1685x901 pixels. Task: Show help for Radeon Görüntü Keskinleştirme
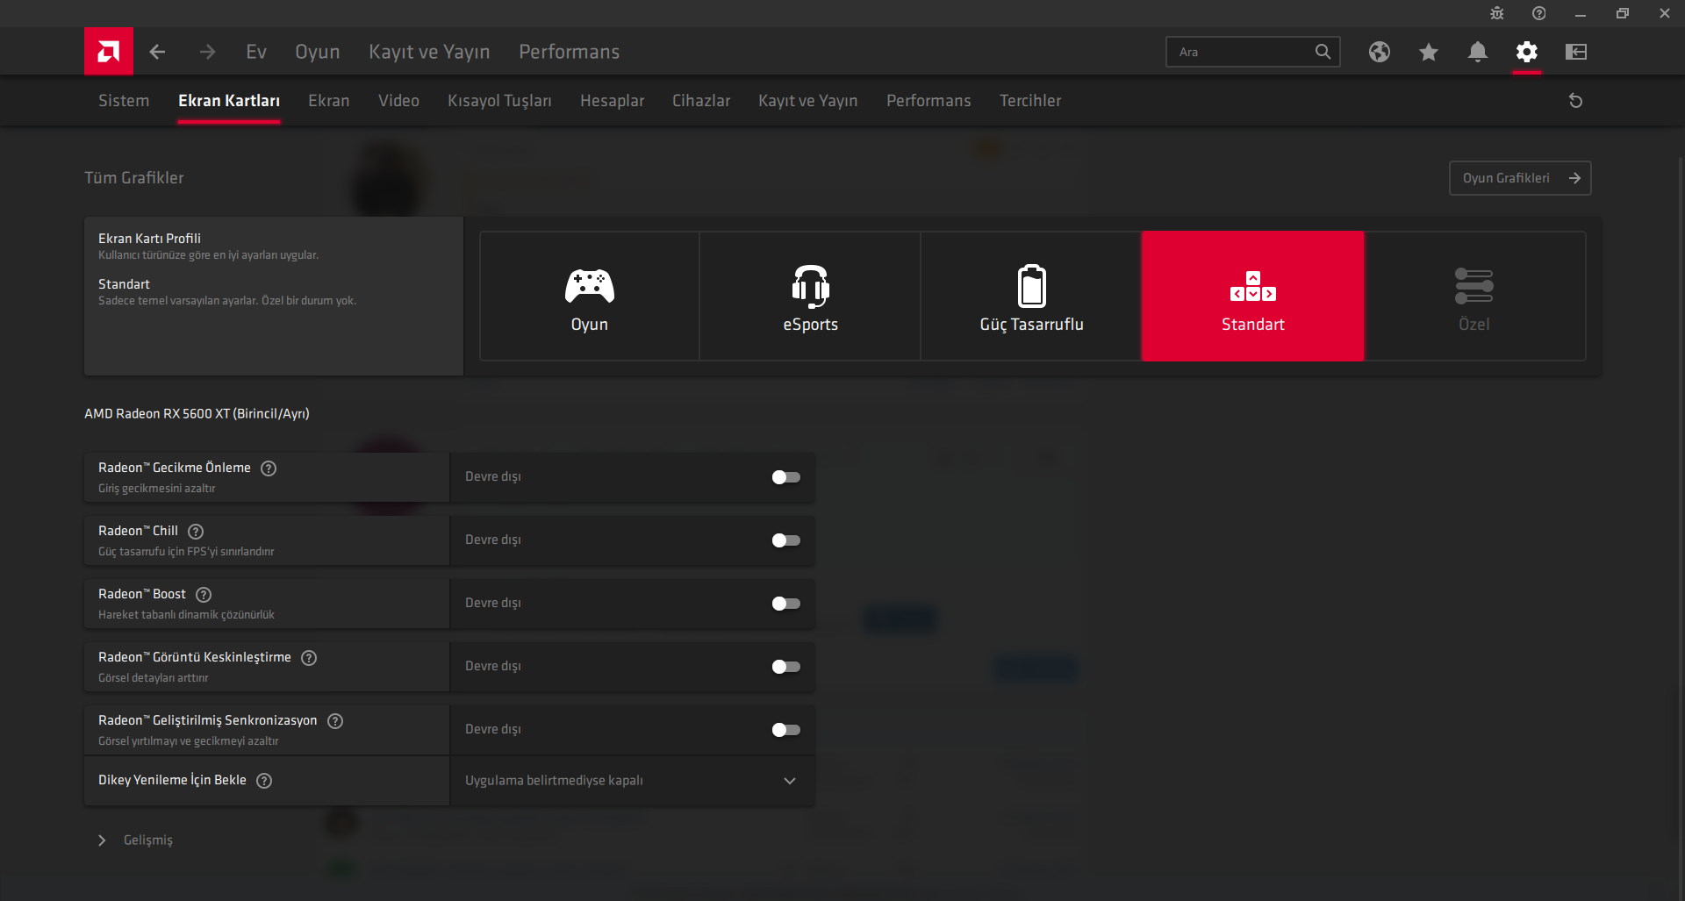[309, 658]
